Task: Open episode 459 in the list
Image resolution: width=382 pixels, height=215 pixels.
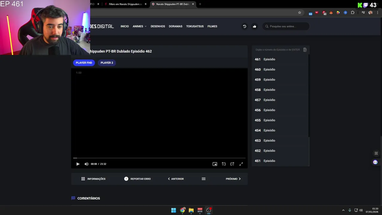Action: (280, 80)
